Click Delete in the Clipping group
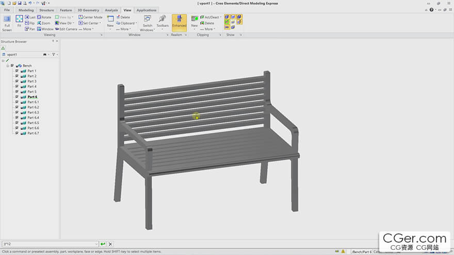This screenshot has height=255, width=454. [x=207, y=23]
